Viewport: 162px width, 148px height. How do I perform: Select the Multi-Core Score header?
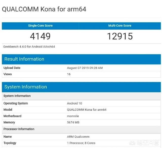coord(120,26)
